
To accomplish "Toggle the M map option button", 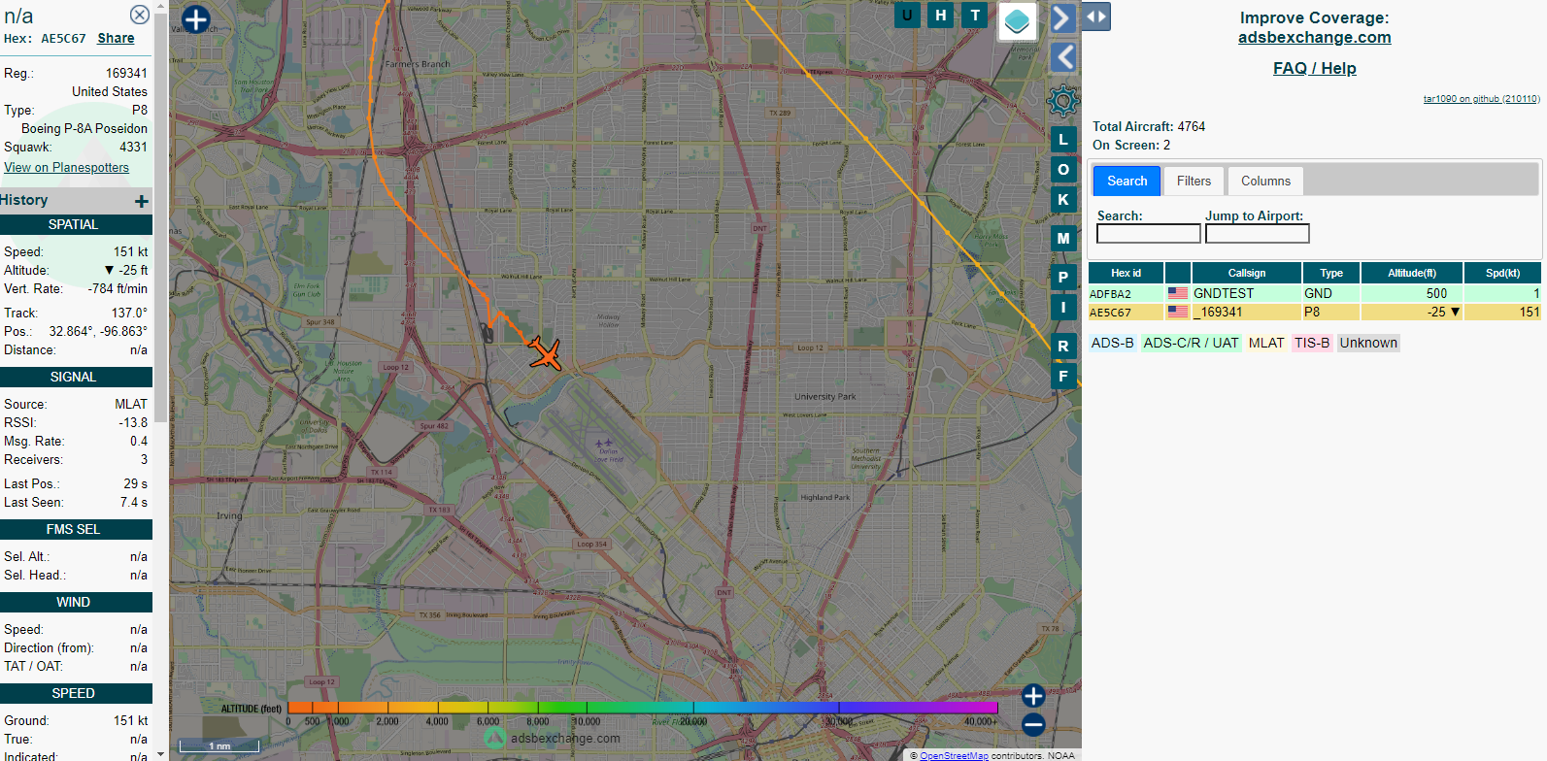I will 1063,238.
